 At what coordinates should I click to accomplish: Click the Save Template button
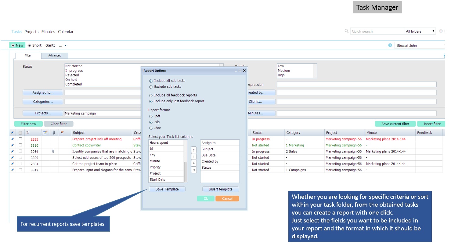coord(167,189)
